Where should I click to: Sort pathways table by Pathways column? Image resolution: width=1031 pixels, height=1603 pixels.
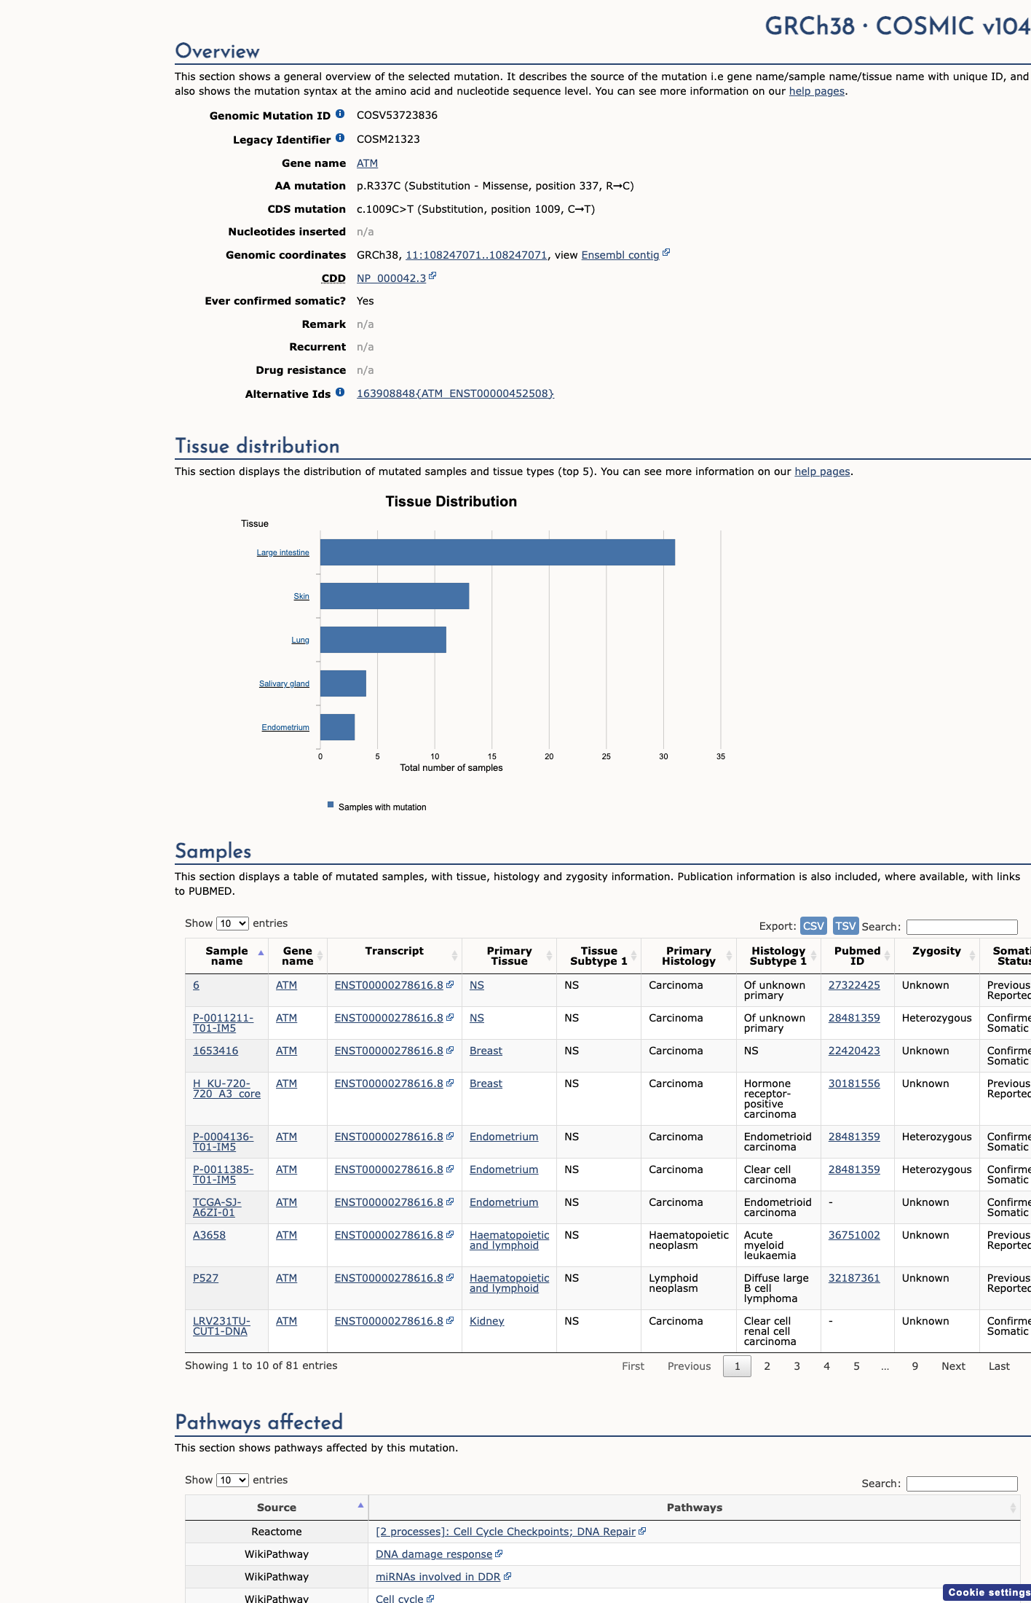click(x=1013, y=1508)
